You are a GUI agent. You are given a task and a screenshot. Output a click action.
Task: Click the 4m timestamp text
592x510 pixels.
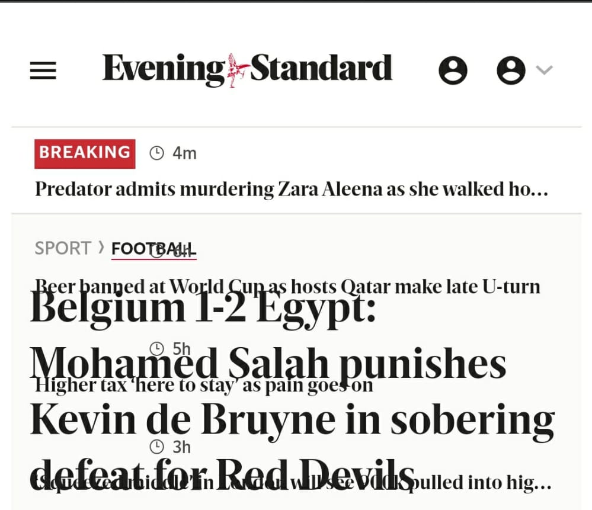tap(184, 153)
